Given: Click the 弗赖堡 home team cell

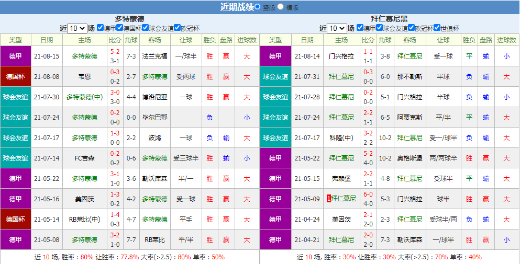Looking at the screenshot, I should pyautogui.click(x=341, y=179).
